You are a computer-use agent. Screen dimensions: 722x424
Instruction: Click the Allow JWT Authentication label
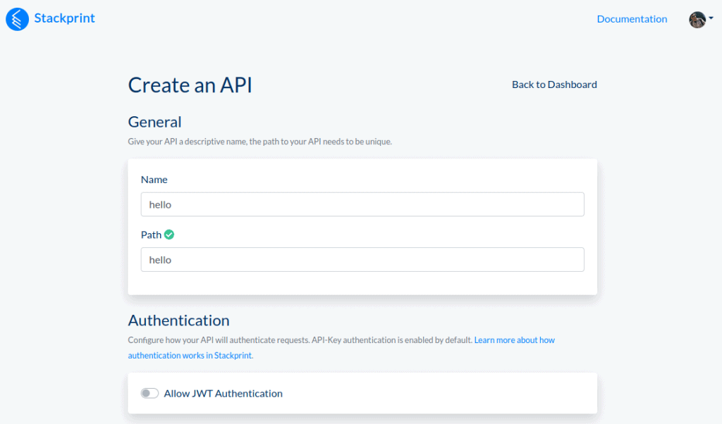coord(224,393)
